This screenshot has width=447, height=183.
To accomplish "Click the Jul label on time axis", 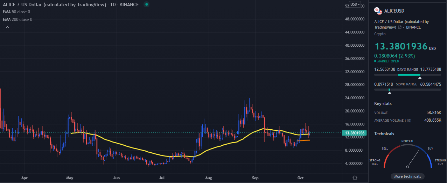I will coord(162,178).
